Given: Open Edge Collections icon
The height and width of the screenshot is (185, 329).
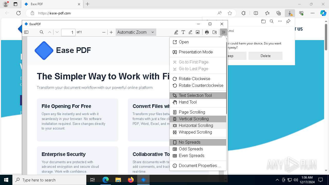Looking at the screenshot, I should click(279, 13).
